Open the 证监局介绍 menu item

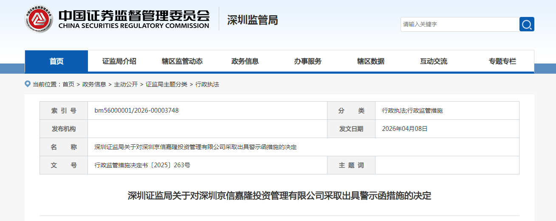(119, 61)
